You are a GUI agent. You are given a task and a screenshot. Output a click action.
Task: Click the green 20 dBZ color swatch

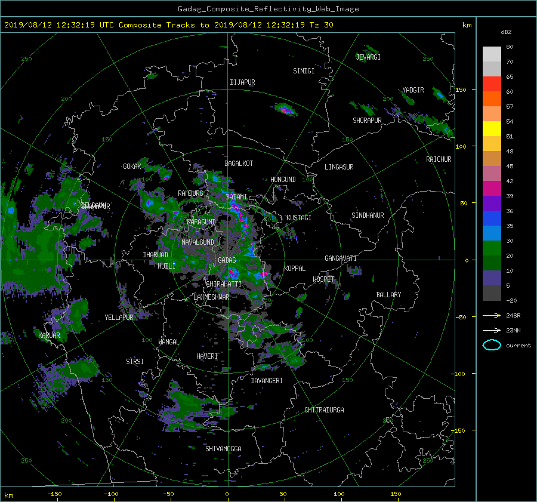click(492, 248)
